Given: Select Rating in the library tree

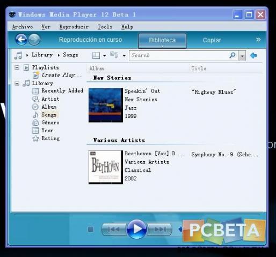Looking at the screenshot, I should click(50, 138).
